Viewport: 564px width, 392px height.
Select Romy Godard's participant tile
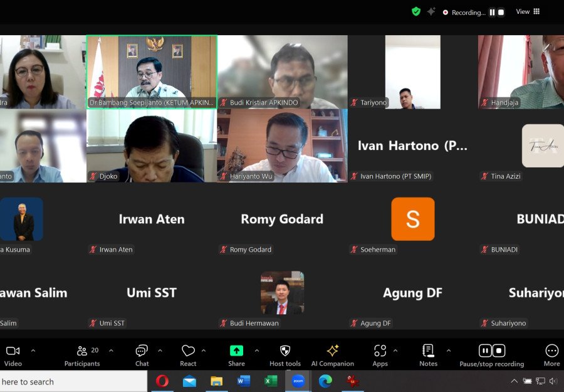(x=283, y=220)
